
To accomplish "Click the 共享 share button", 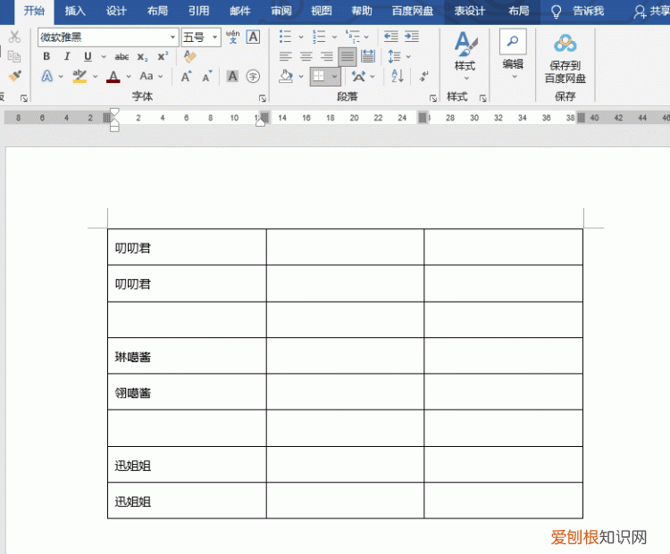I will point(650,12).
